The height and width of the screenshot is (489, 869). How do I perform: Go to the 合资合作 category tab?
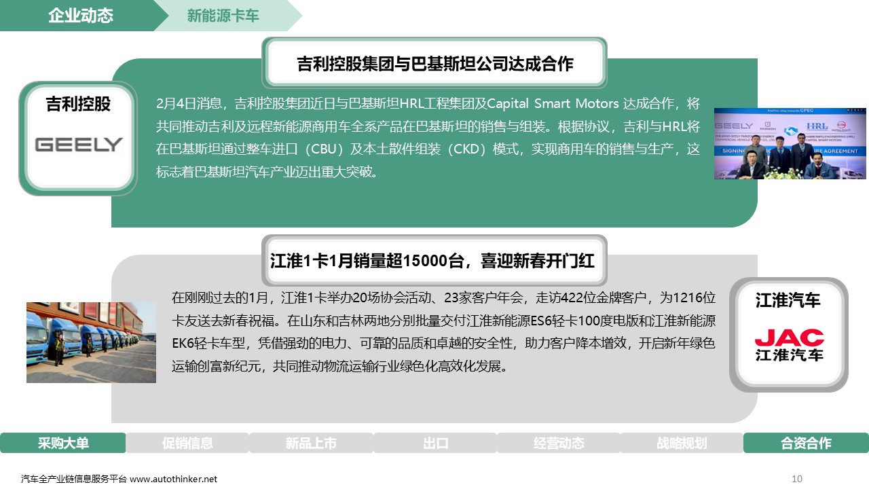point(806,443)
